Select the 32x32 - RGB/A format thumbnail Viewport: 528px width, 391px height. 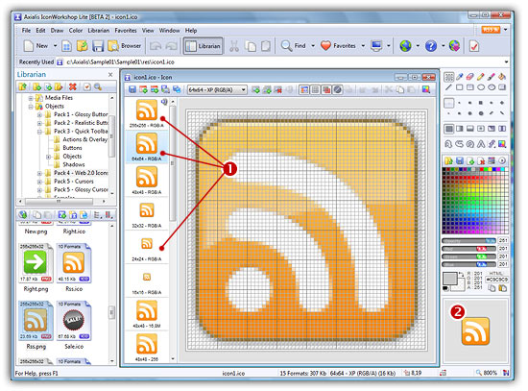[x=147, y=213]
